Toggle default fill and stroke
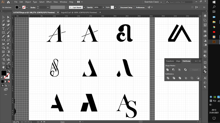220x123 pixels. tap(2, 78)
